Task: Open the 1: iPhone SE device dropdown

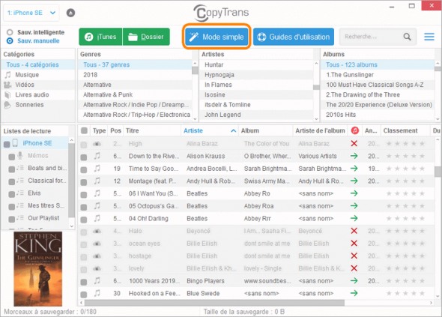Action: pos(31,13)
